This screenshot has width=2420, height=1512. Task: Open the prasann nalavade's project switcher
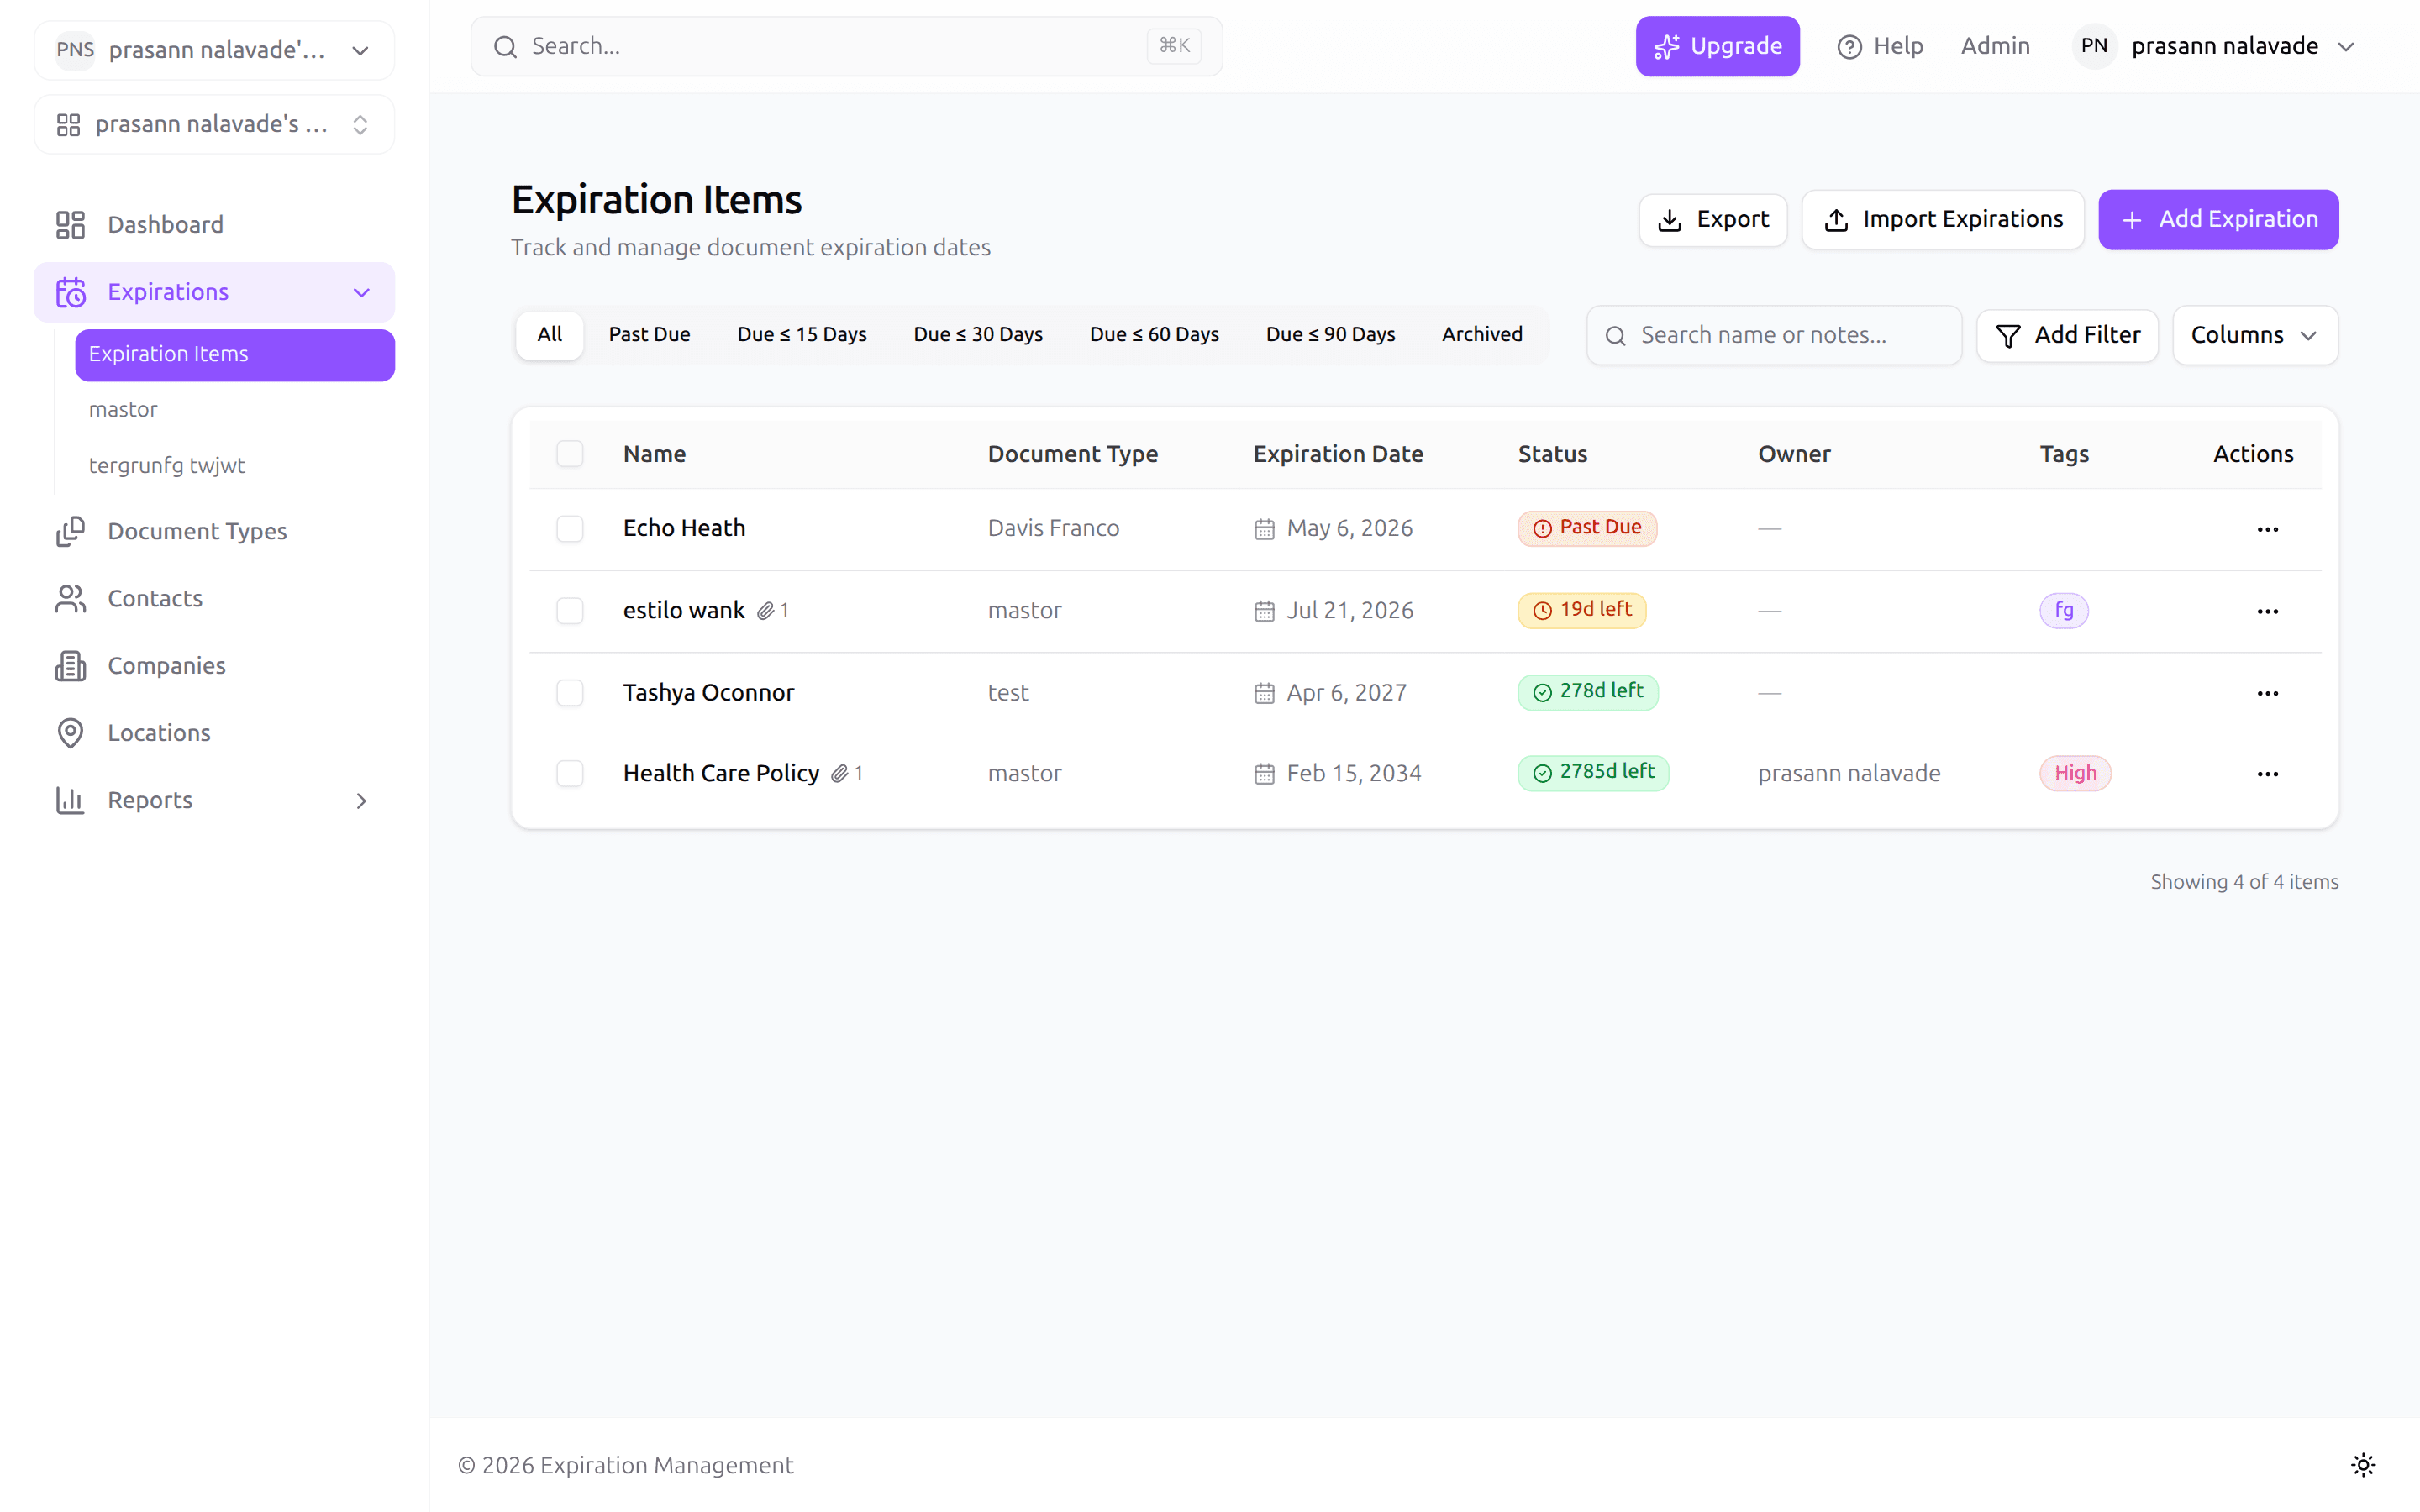point(214,125)
